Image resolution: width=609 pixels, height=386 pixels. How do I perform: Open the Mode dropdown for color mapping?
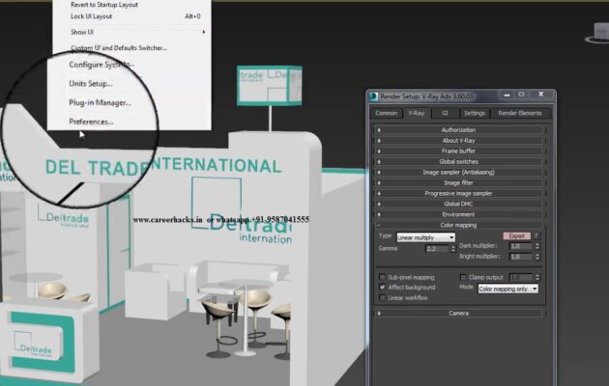point(507,289)
